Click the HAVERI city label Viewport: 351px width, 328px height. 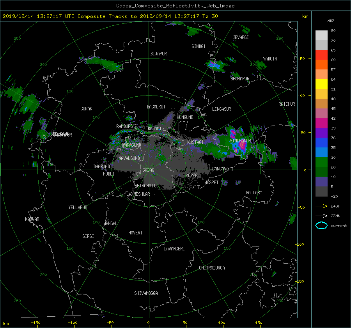click(x=135, y=233)
